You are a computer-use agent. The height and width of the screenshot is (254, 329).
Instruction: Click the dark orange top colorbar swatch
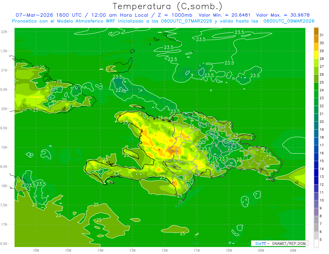(316, 31)
